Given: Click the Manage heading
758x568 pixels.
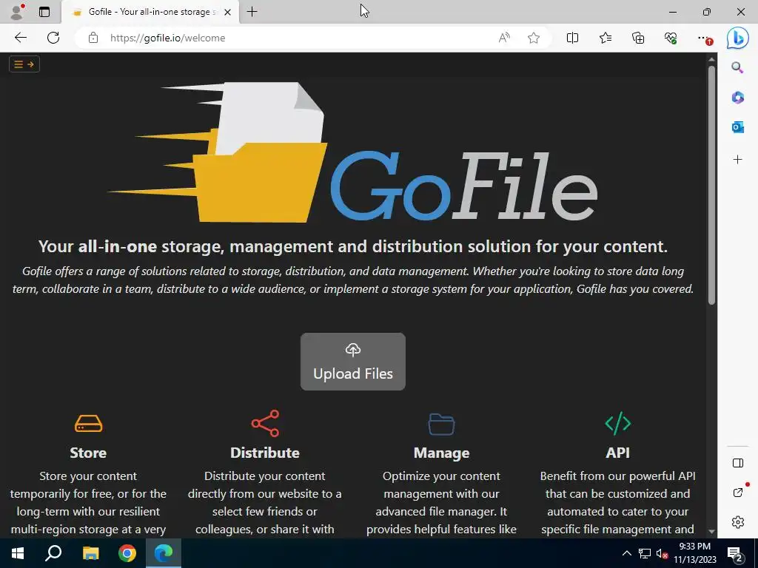Looking at the screenshot, I should 441,453.
